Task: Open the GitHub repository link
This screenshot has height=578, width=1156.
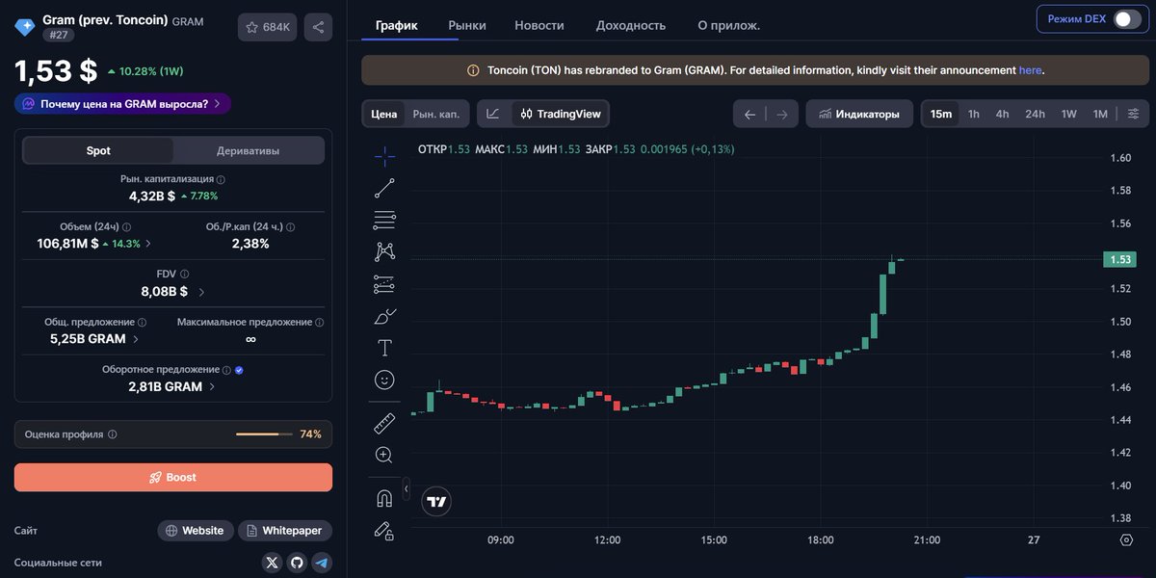Action: (x=297, y=563)
